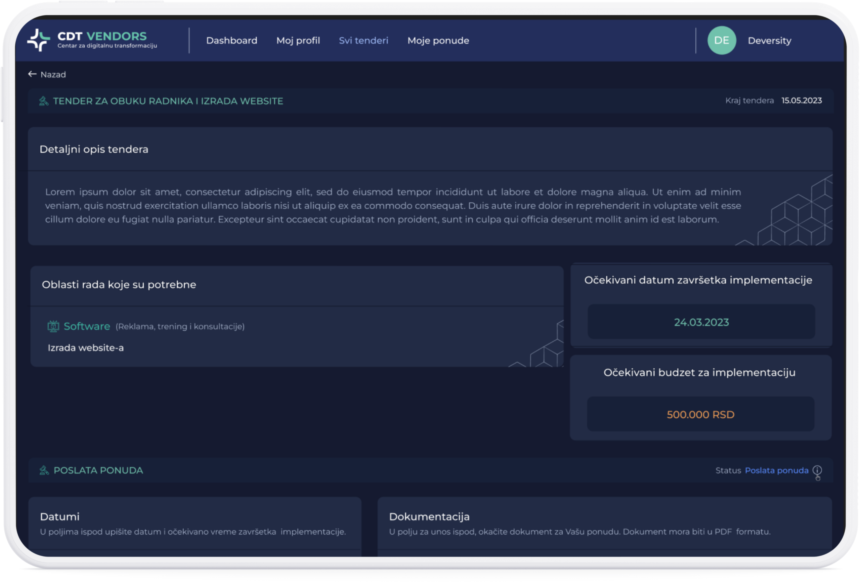The height and width of the screenshot is (583, 860).
Task: Click the back arrow icon
Action: 32,74
